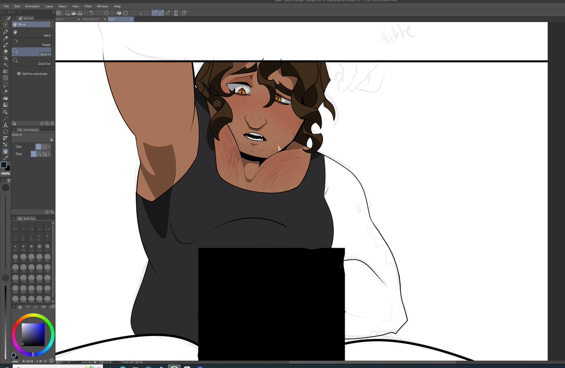Click the main drawing color swatch
The image size is (565, 368).
pyautogui.click(x=4, y=165)
